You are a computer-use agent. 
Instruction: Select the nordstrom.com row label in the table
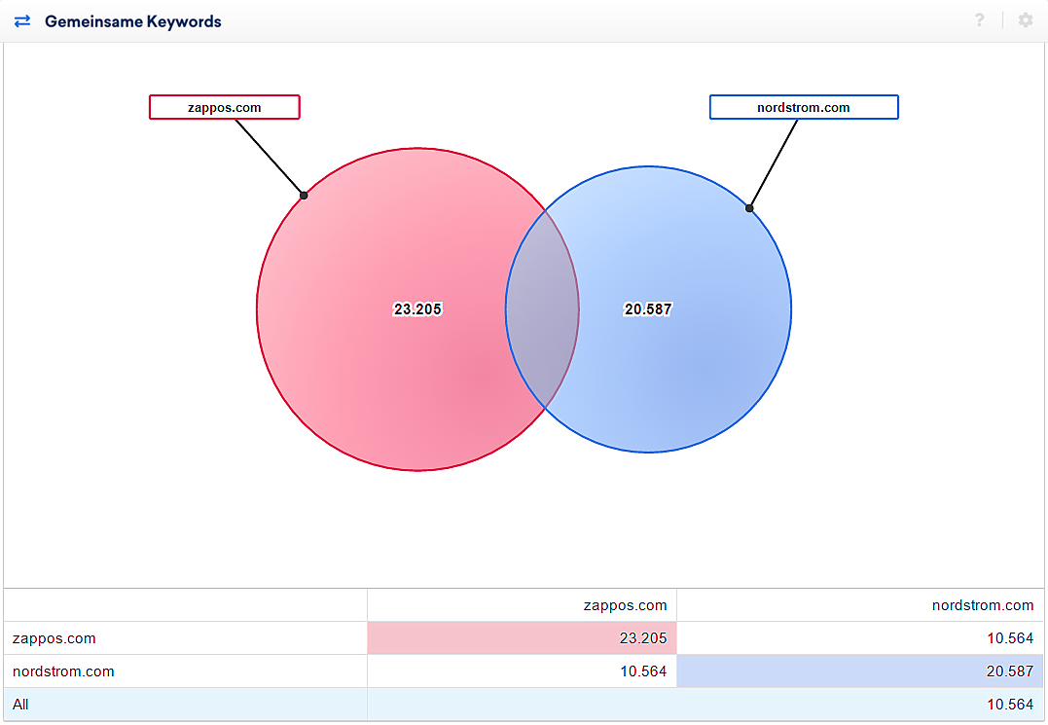coord(63,671)
